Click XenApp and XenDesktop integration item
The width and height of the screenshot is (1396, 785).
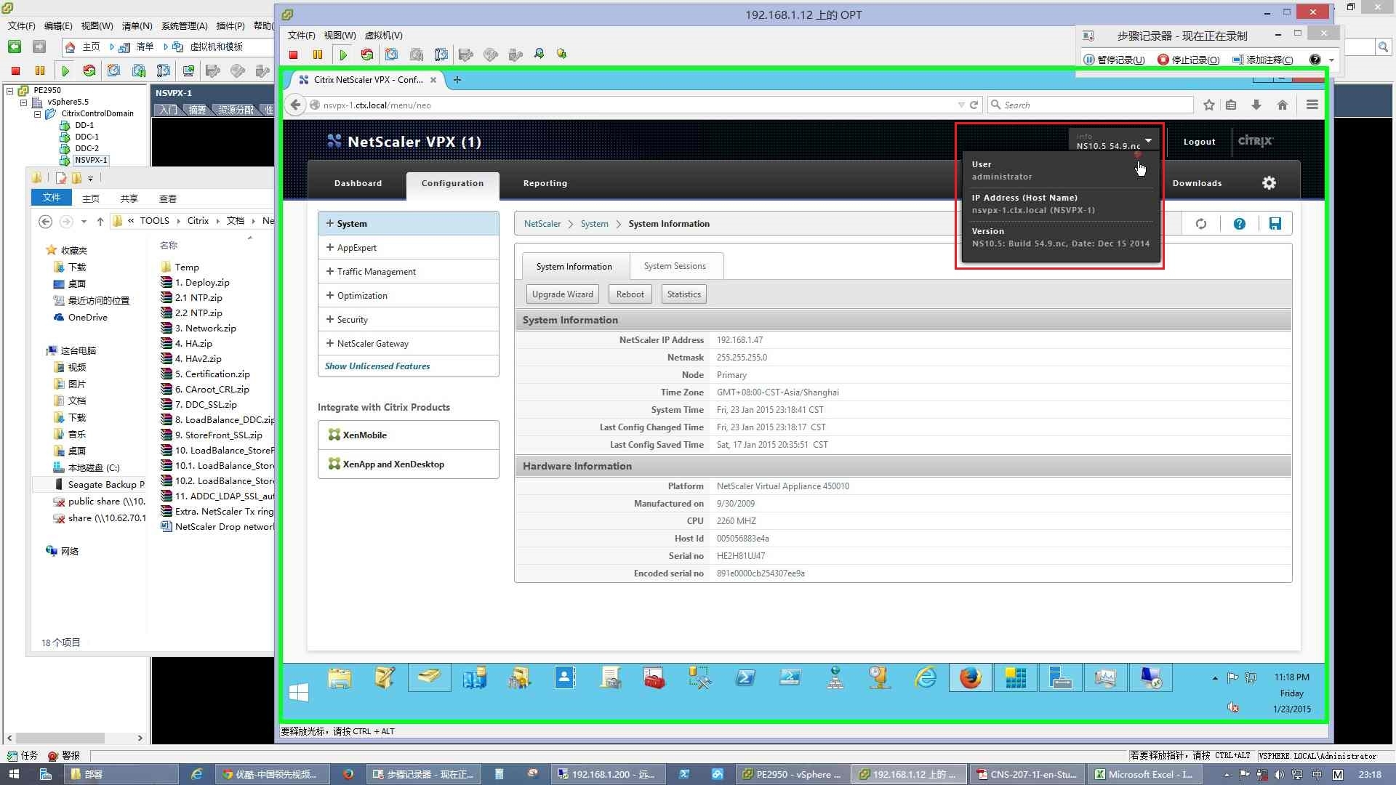[x=408, y=464]
